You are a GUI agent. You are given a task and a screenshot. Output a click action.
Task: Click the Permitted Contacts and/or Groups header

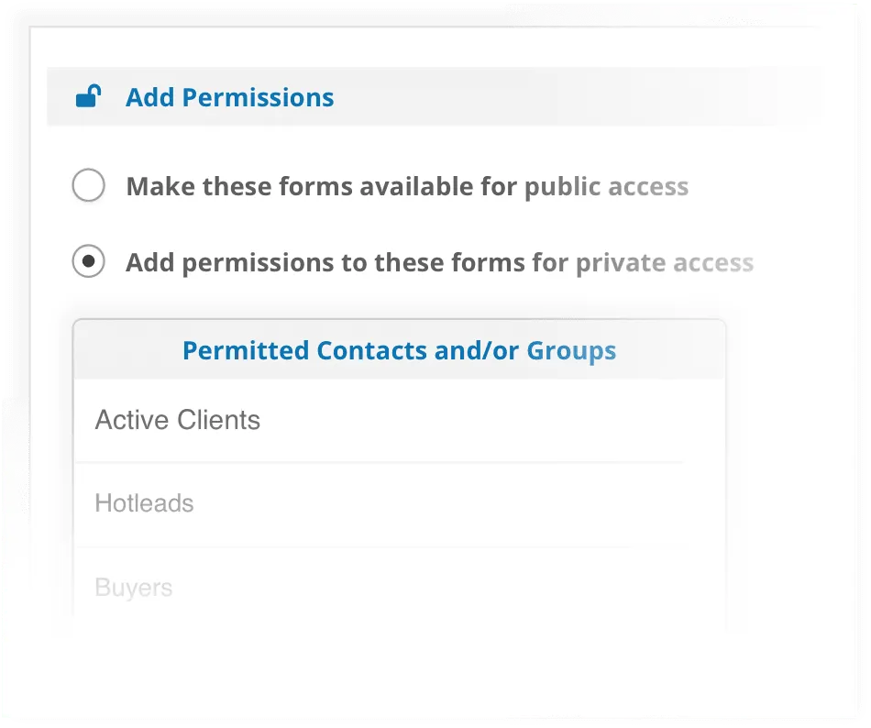(x=399, y=350)
